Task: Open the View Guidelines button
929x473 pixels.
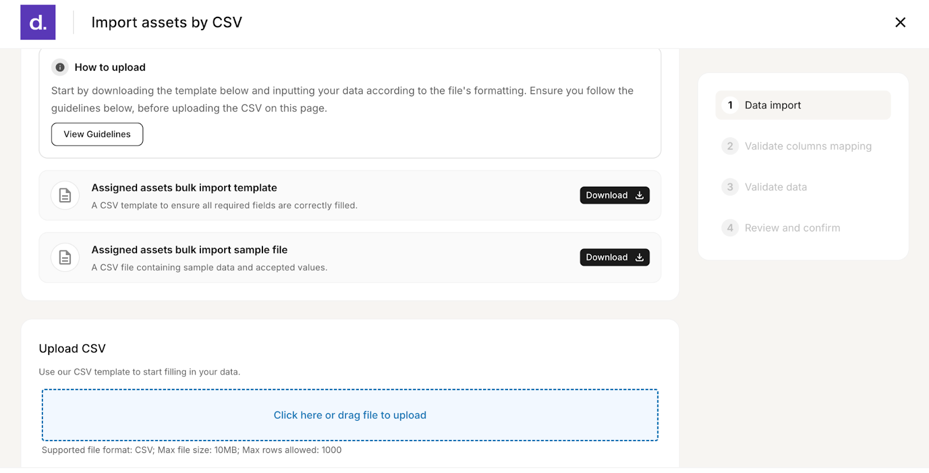Action: (97, 134)
